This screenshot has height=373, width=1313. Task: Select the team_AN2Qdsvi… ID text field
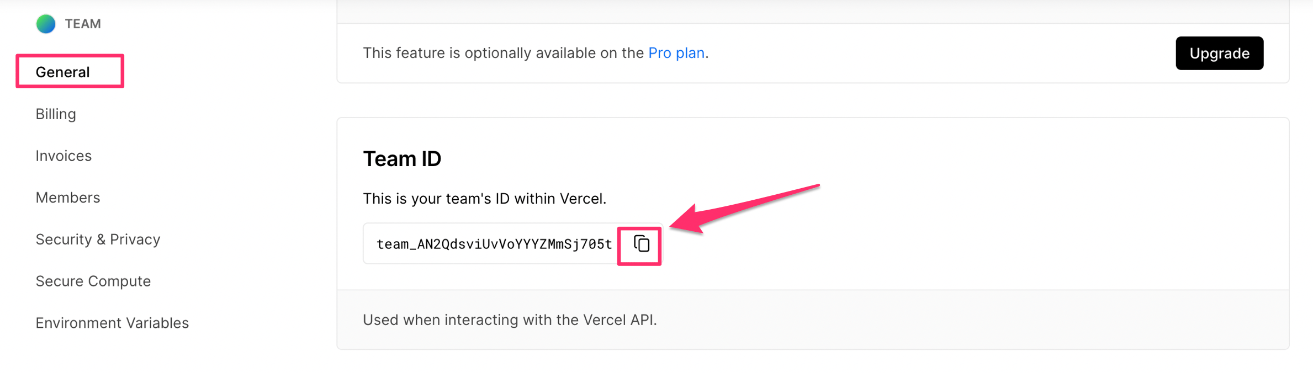tap(494, 244)
